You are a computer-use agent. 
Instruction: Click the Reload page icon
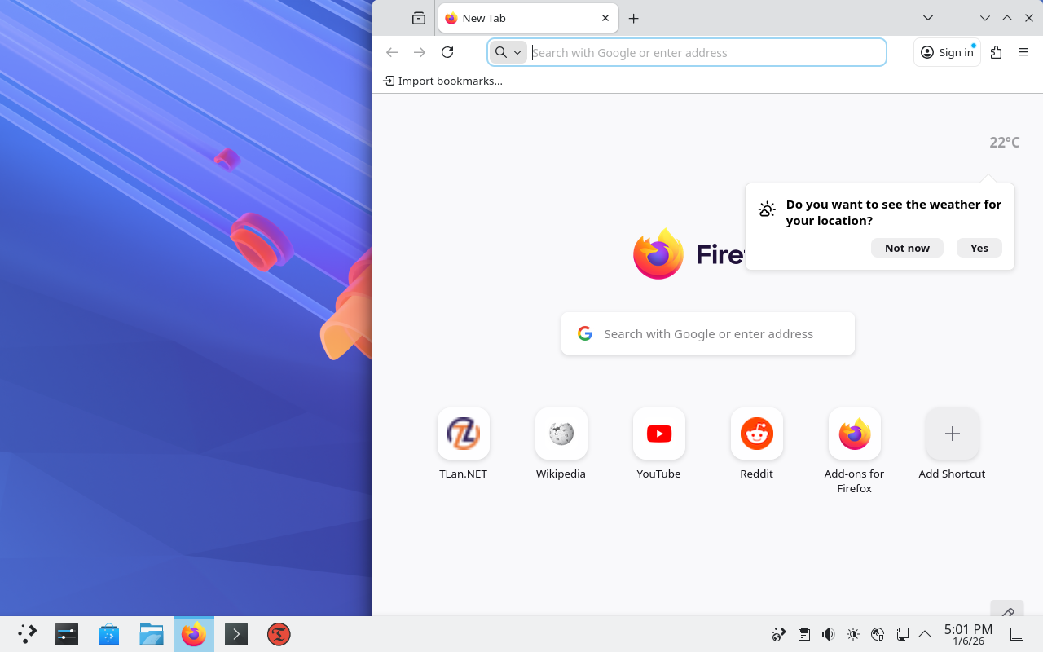click(447, 52)
